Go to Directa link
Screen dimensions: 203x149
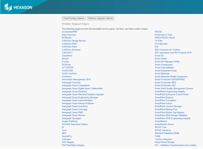click(x=65, y=59)
